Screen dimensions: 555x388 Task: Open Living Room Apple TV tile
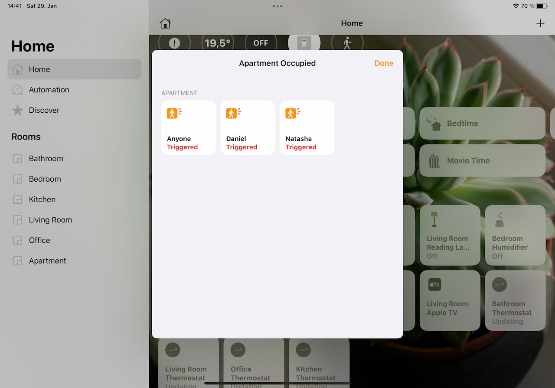click(x=450, y=301)
